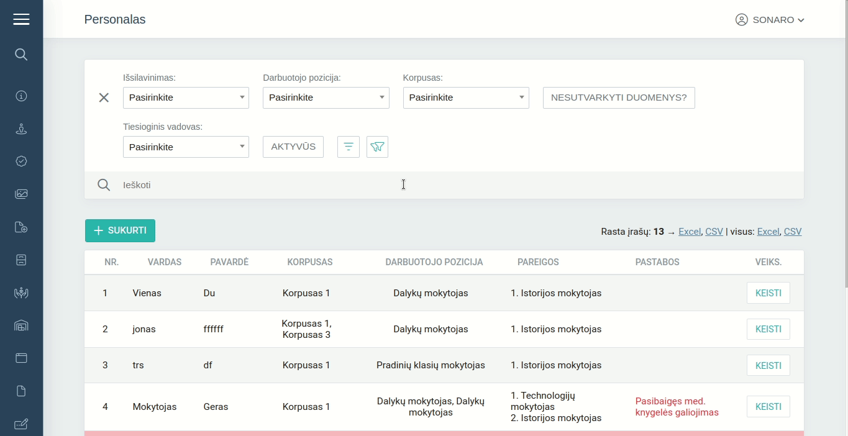Click the SUKURTI button
The height and width of the screenshot is (436, 848).
pyautogui.click(x=120, y=230)
